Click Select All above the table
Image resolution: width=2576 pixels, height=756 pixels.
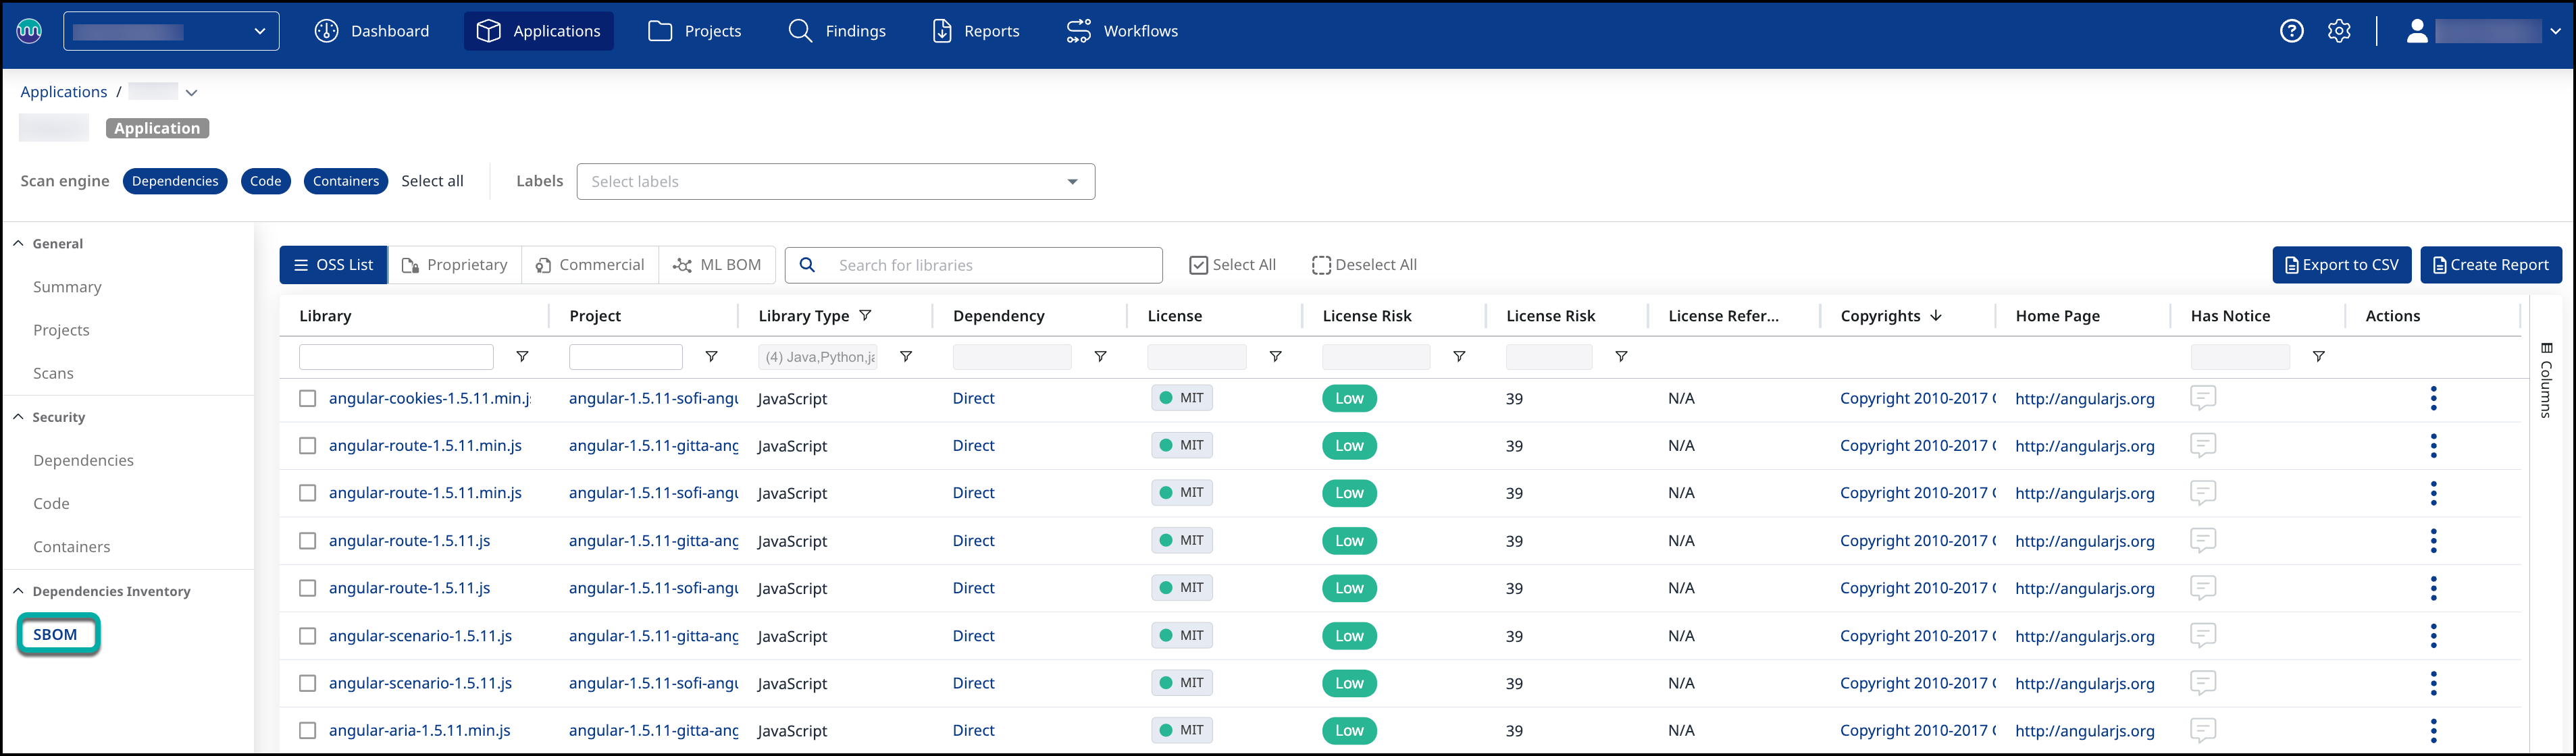(1232, 265)
